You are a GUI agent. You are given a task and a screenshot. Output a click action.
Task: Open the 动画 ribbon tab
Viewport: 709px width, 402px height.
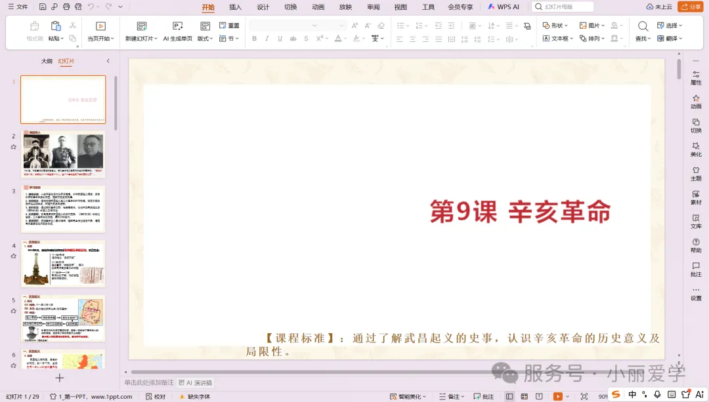click(x=318, y=7)
